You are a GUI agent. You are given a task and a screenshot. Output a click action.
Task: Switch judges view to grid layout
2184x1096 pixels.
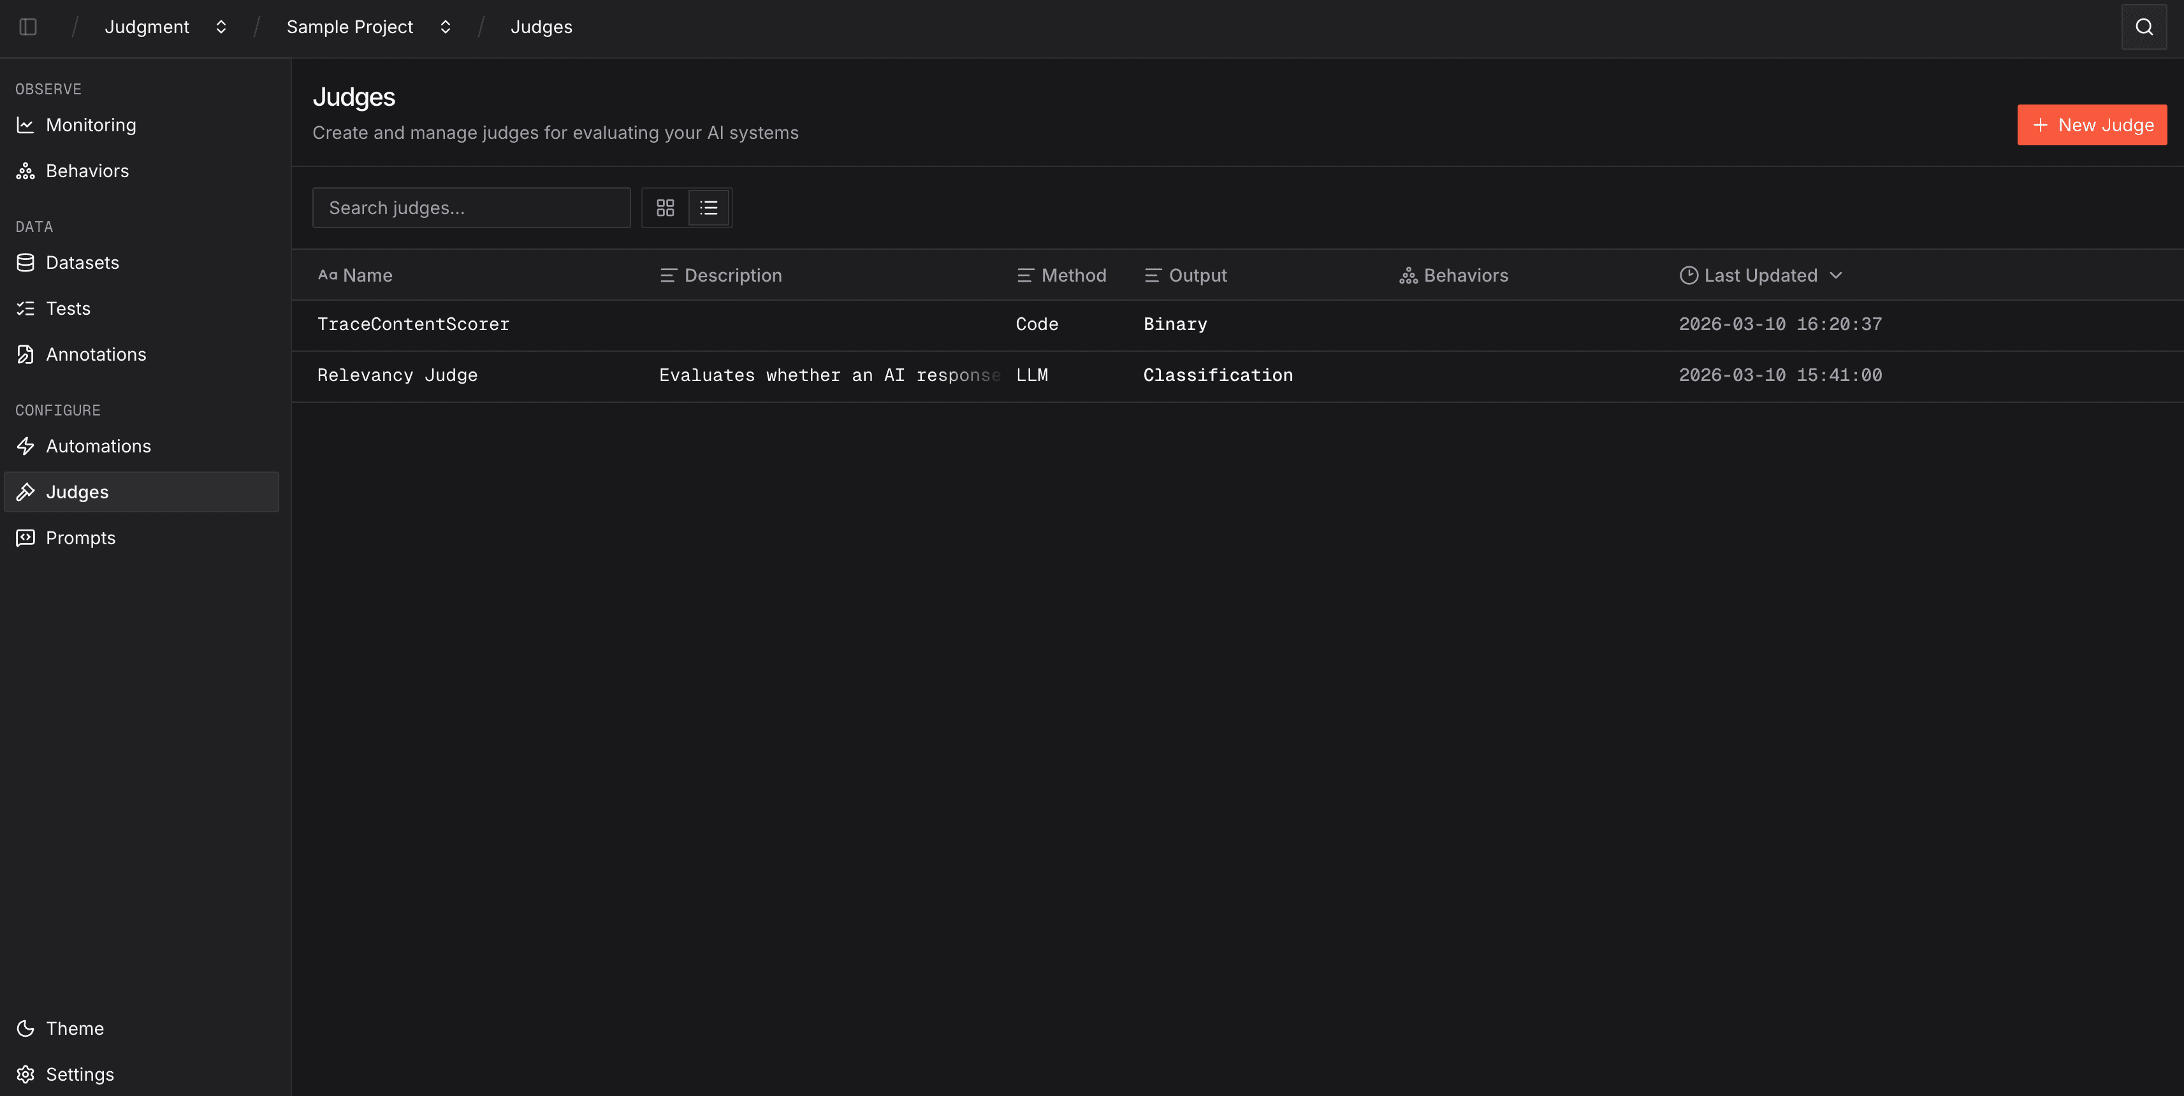coord(665,207)
